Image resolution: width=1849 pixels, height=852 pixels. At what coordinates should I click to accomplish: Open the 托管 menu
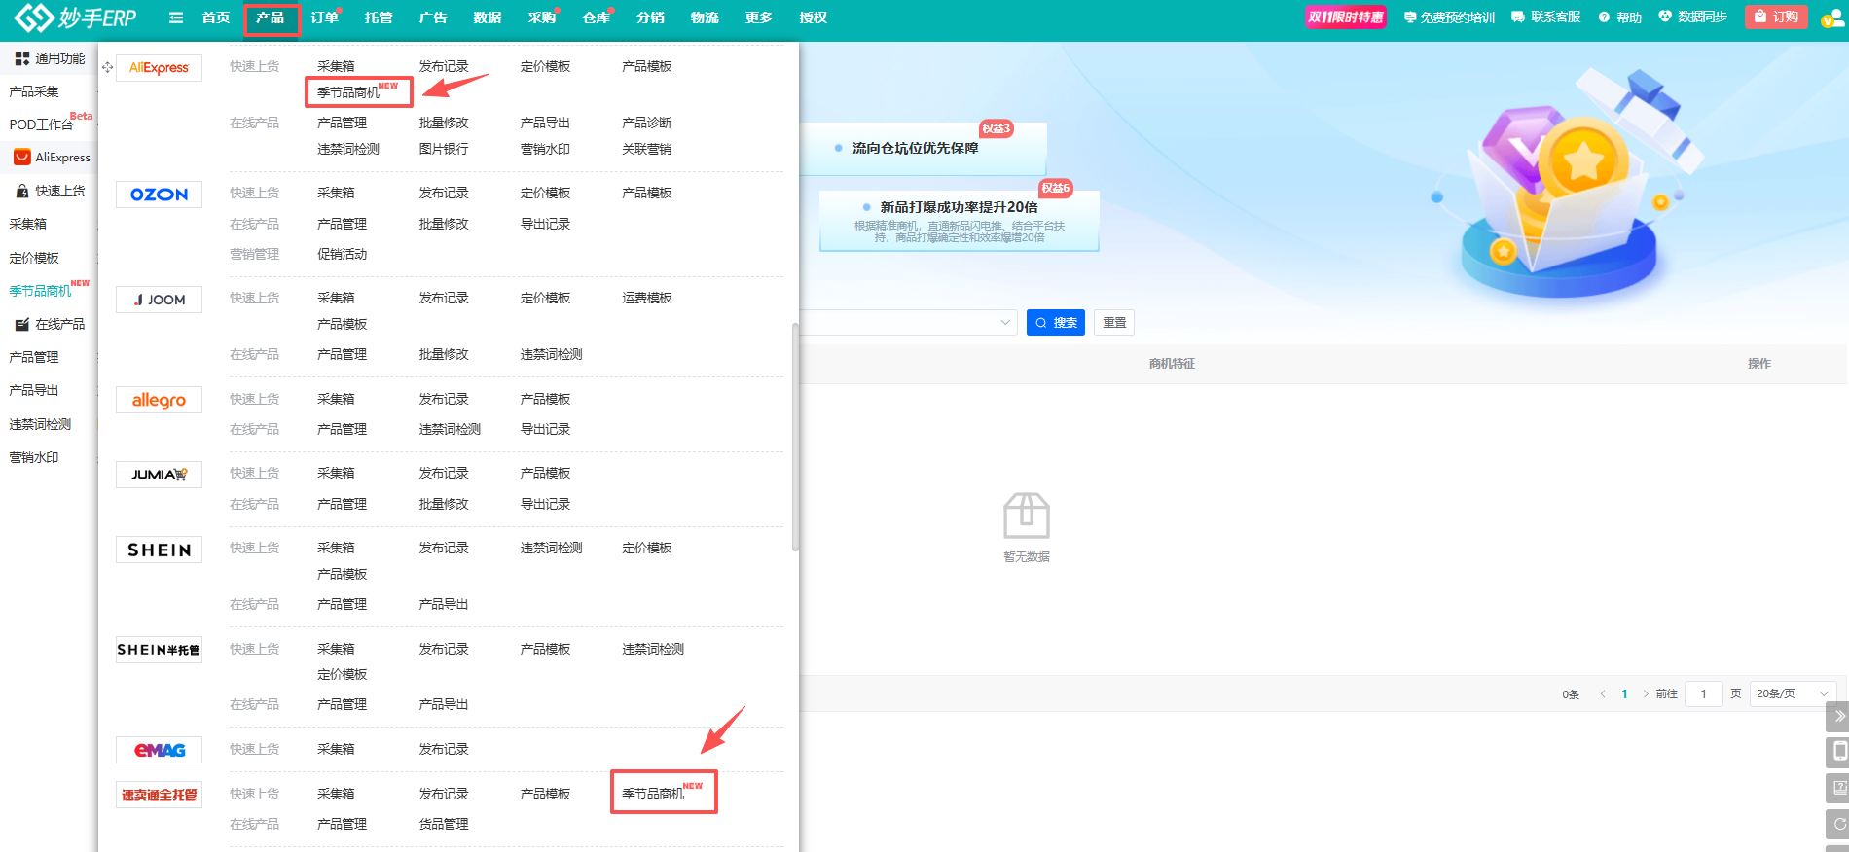tap(379, 18)
